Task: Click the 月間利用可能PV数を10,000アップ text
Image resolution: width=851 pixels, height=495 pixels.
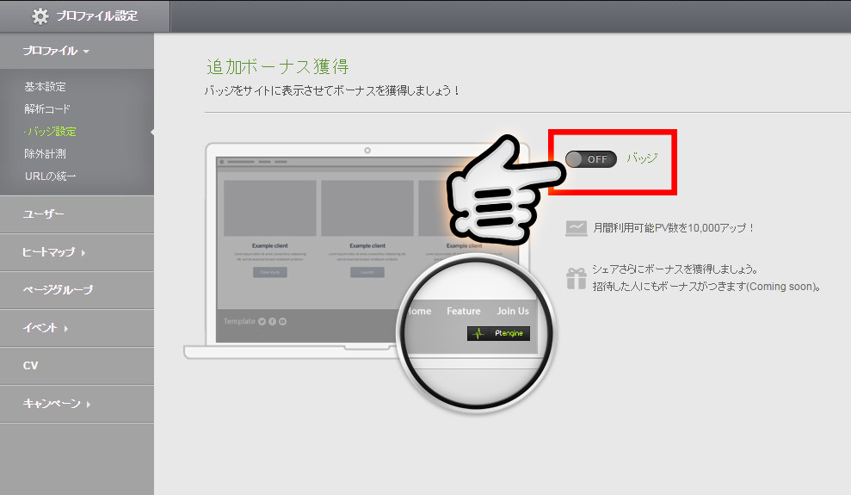Action: pyautogui.click(x=674, y=228)
